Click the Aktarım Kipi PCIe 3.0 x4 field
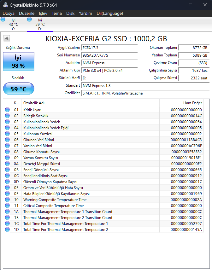The height and width of the screenshot is (270, 212). coord(109,71)
